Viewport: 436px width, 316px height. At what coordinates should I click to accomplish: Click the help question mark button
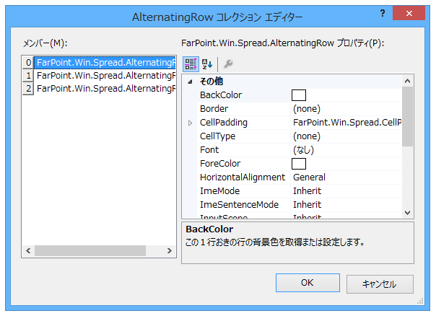pyautogui.click(x=383, y=14)
